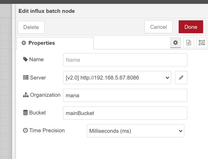Open the node properties gear icon tab
Image resolution: width=208 pixels, height=159 pixels.
[175, 43]
